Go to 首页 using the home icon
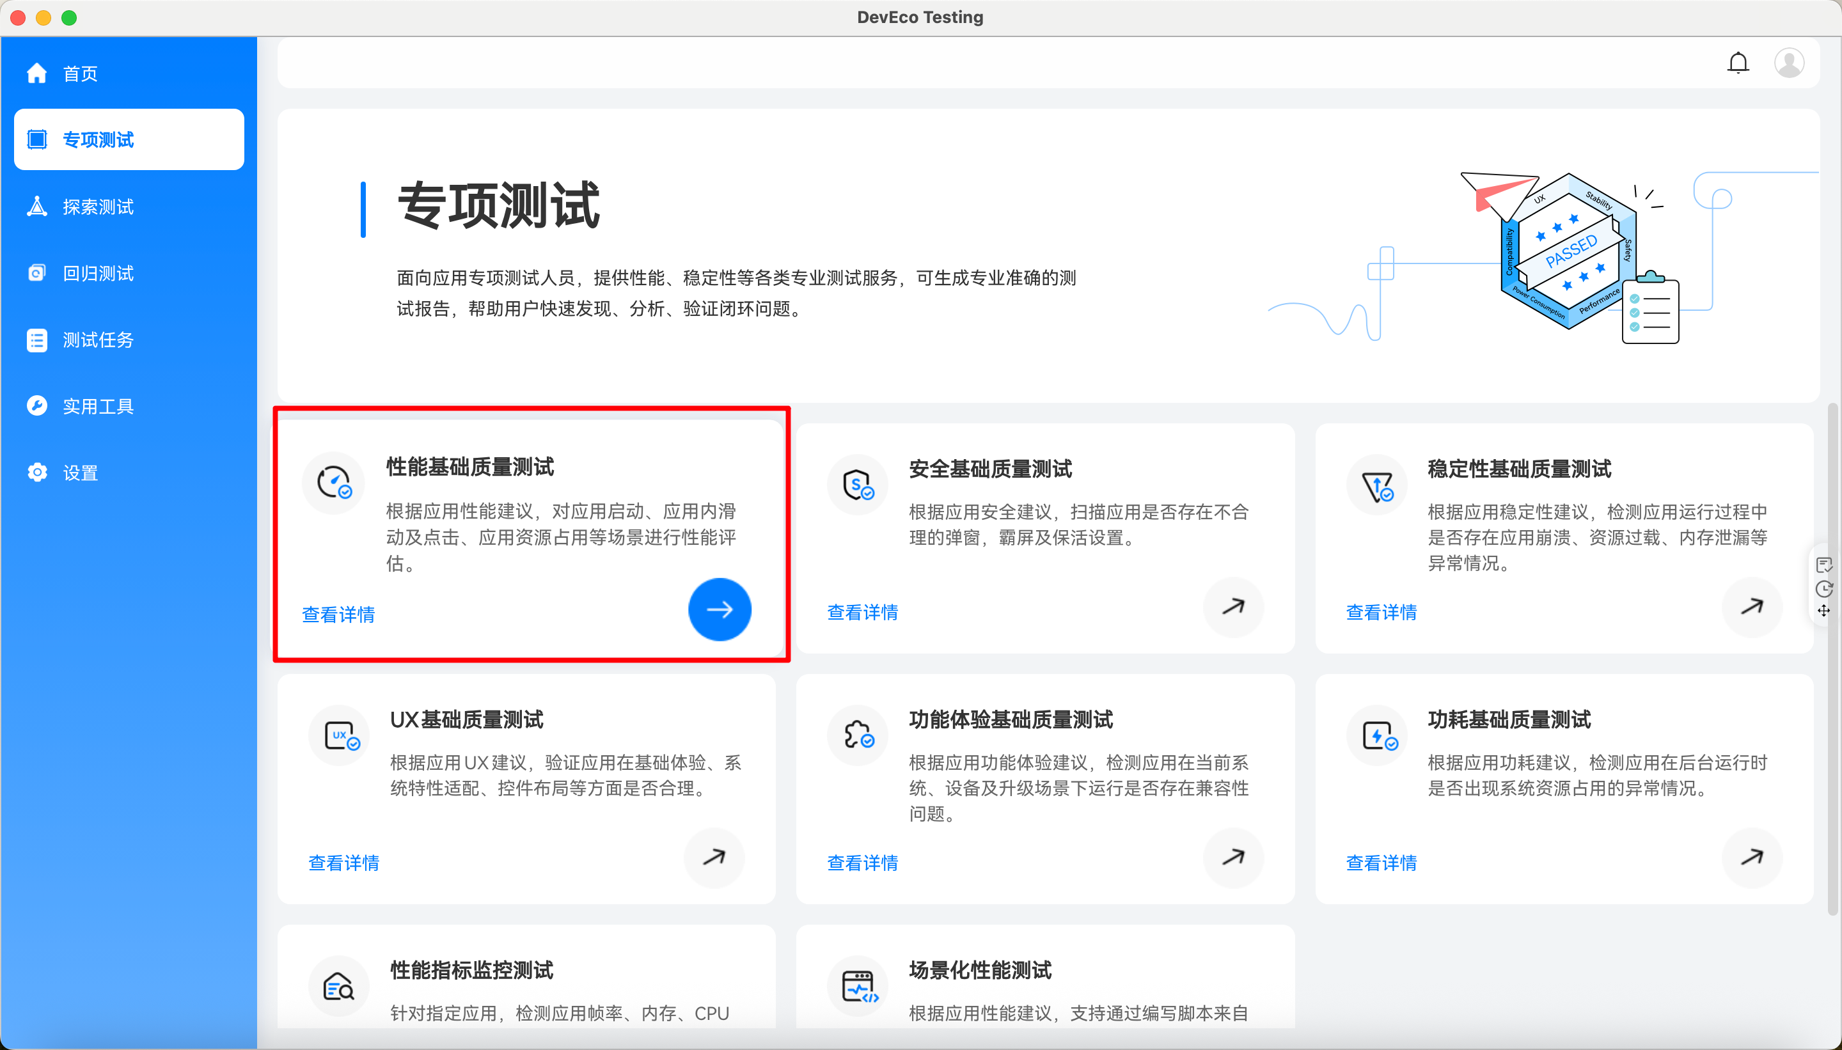 coord(37,72)
